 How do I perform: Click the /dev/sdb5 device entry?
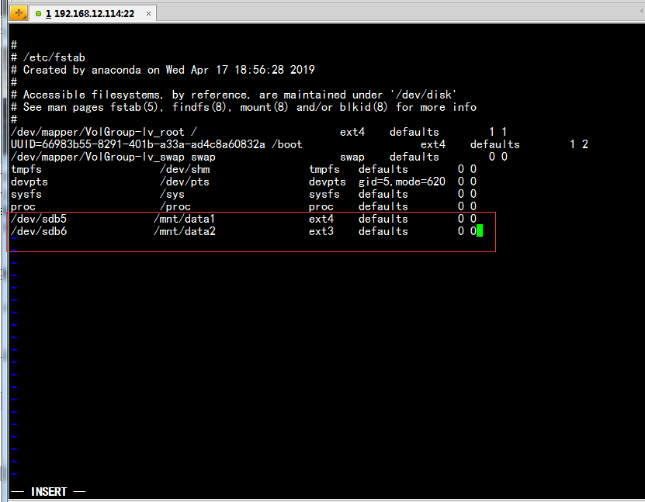(x=39, y=219)
